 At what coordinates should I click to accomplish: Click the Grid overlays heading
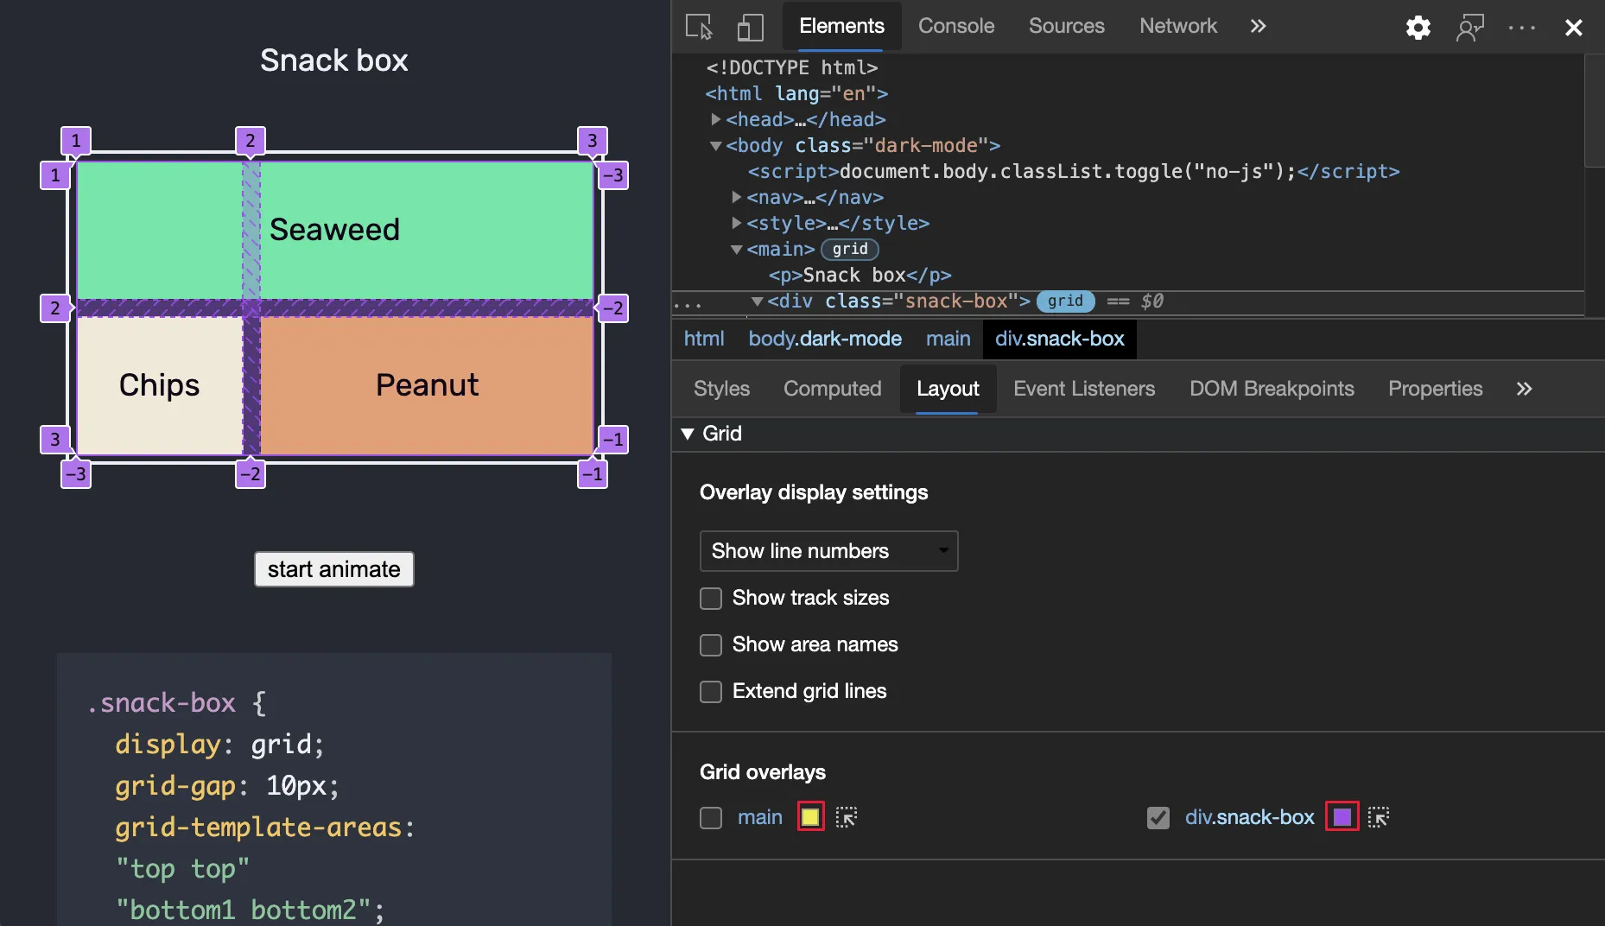click(x=763, y=772)
